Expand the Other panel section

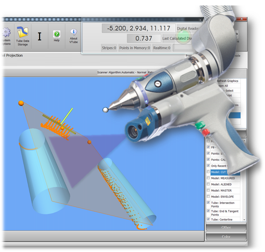(226, 227)
